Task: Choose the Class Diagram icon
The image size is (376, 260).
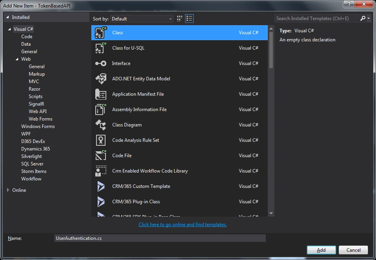Action: pos(101,125)
